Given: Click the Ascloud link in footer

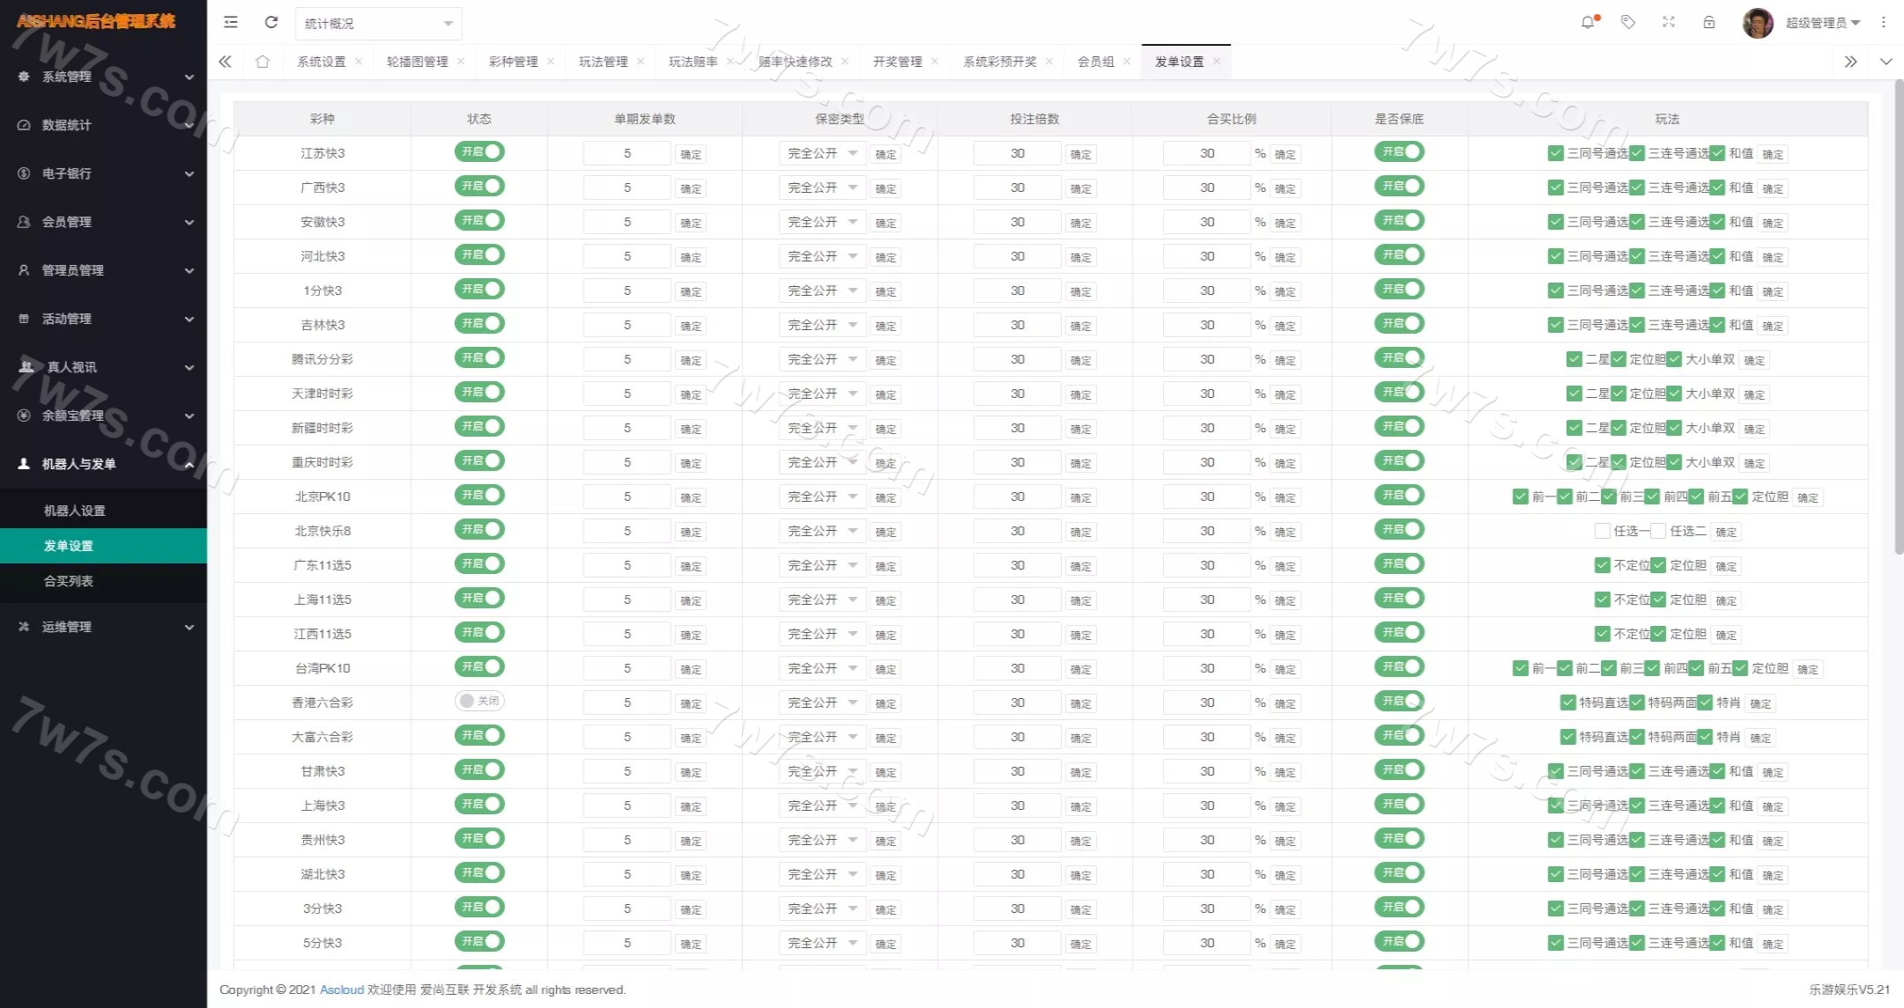Looking at the screenshot, I should 342,990.
